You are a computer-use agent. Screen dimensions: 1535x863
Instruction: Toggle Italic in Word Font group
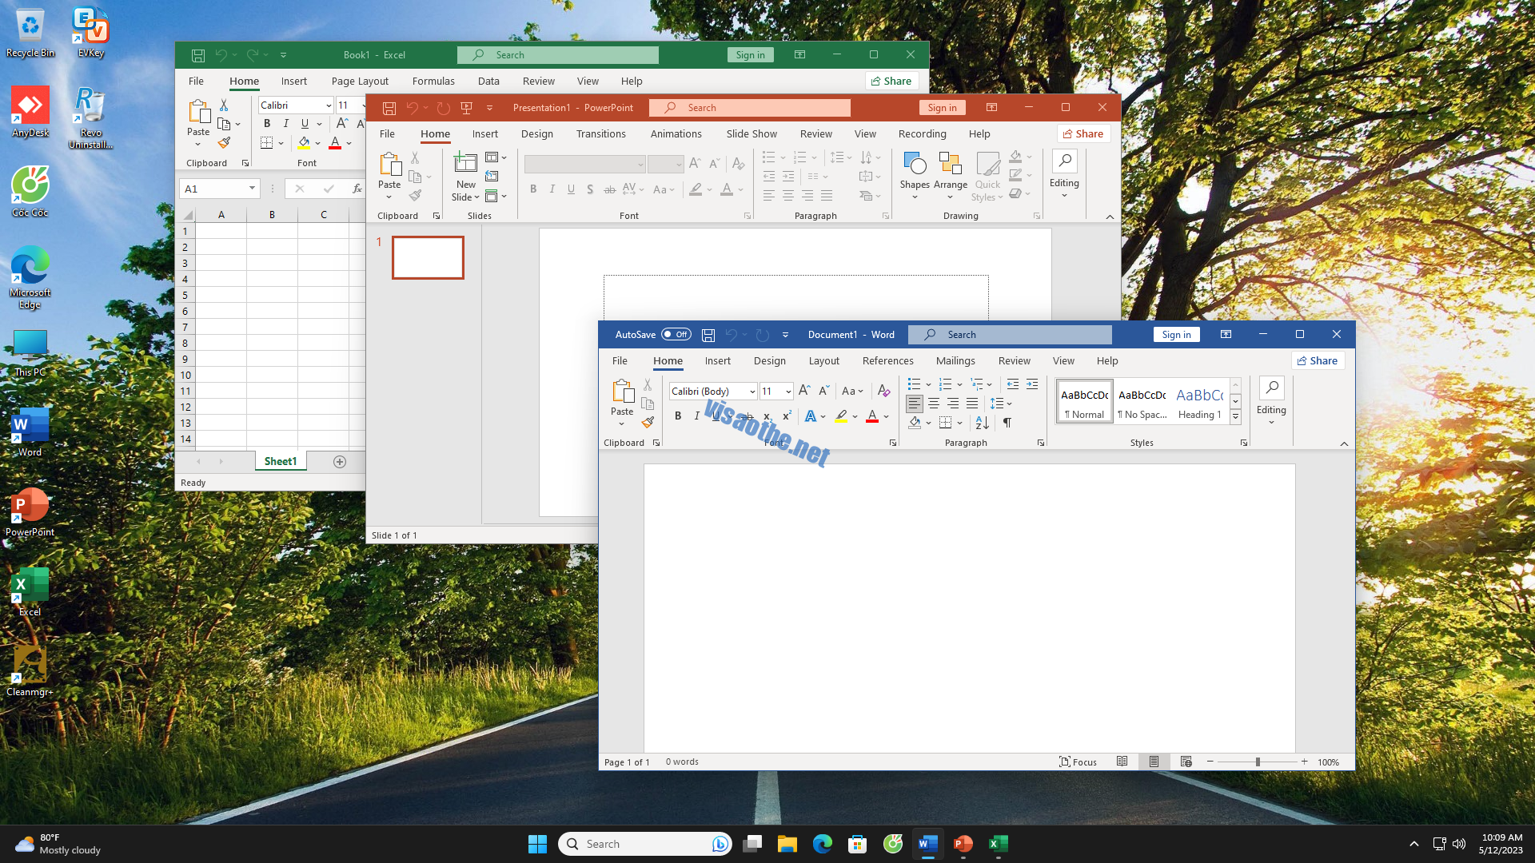697,416
